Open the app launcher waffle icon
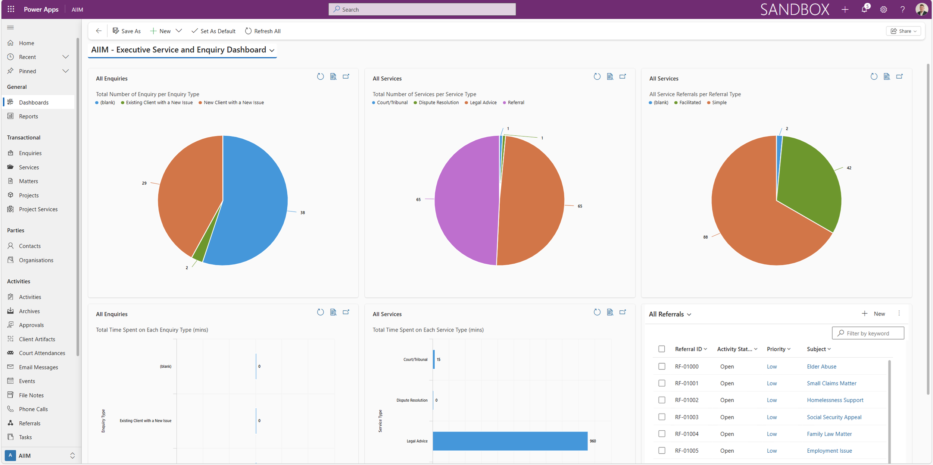This screenshot has width=933, height=465. (11, 9)
